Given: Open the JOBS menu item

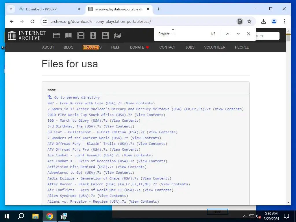Looking at the screenshot, I should click(190, 47).
